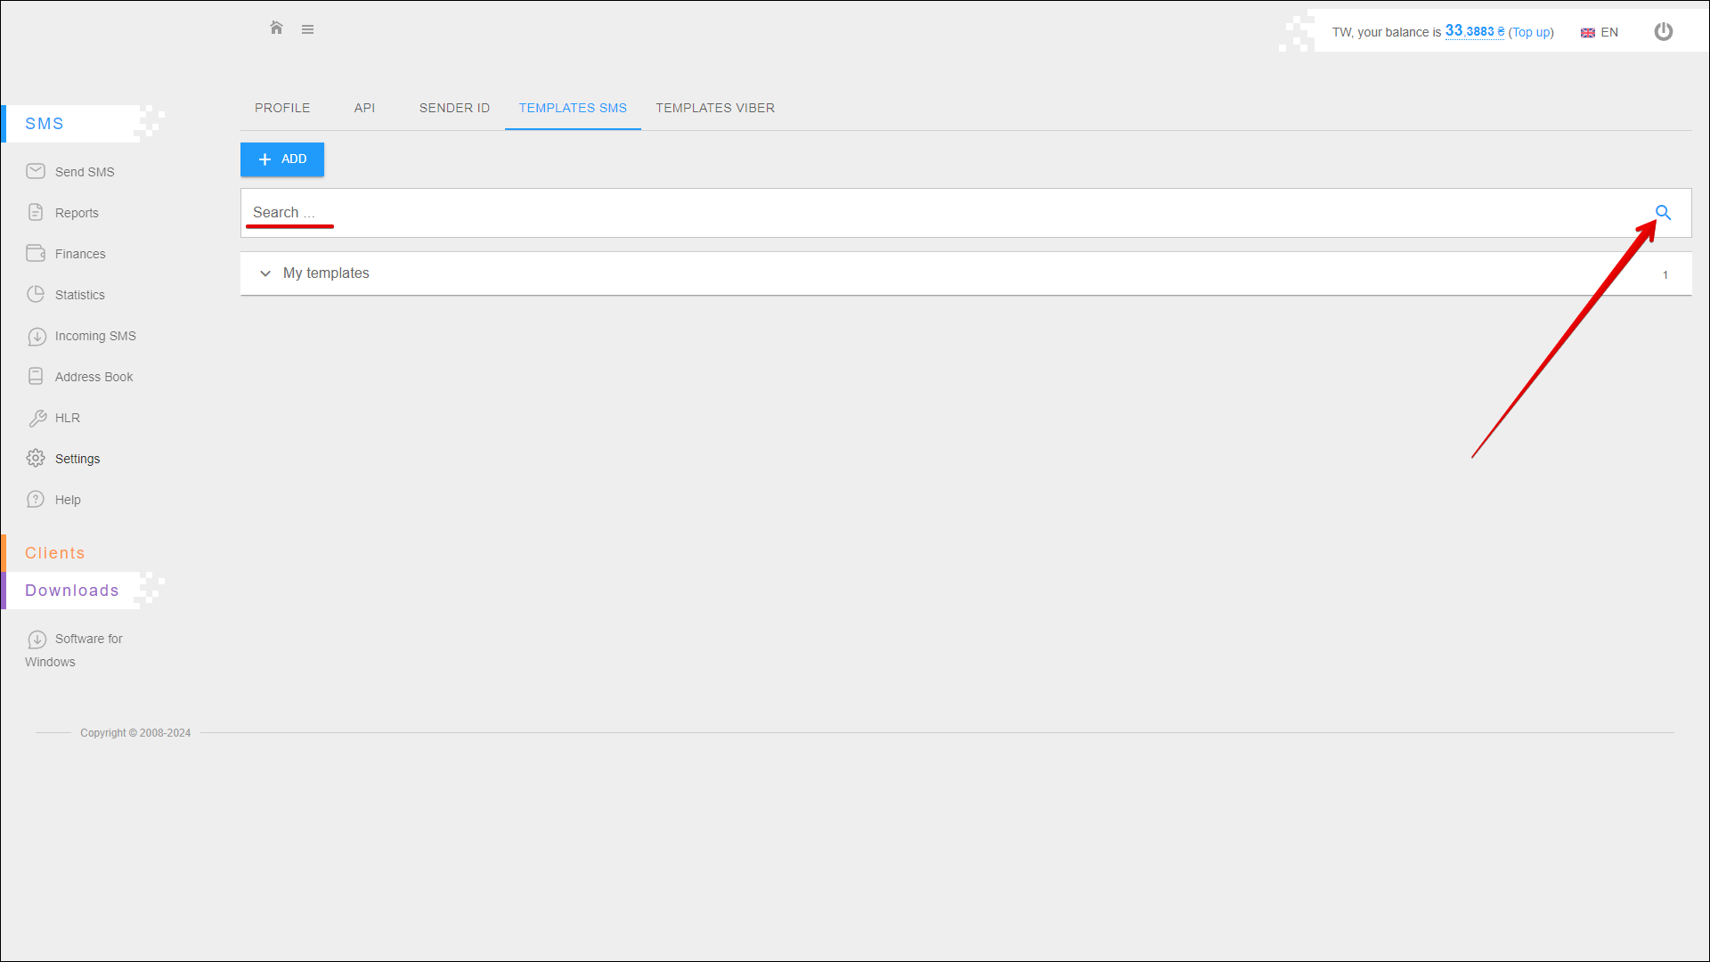Expand the Clients sidebar section

pos(55,553)
